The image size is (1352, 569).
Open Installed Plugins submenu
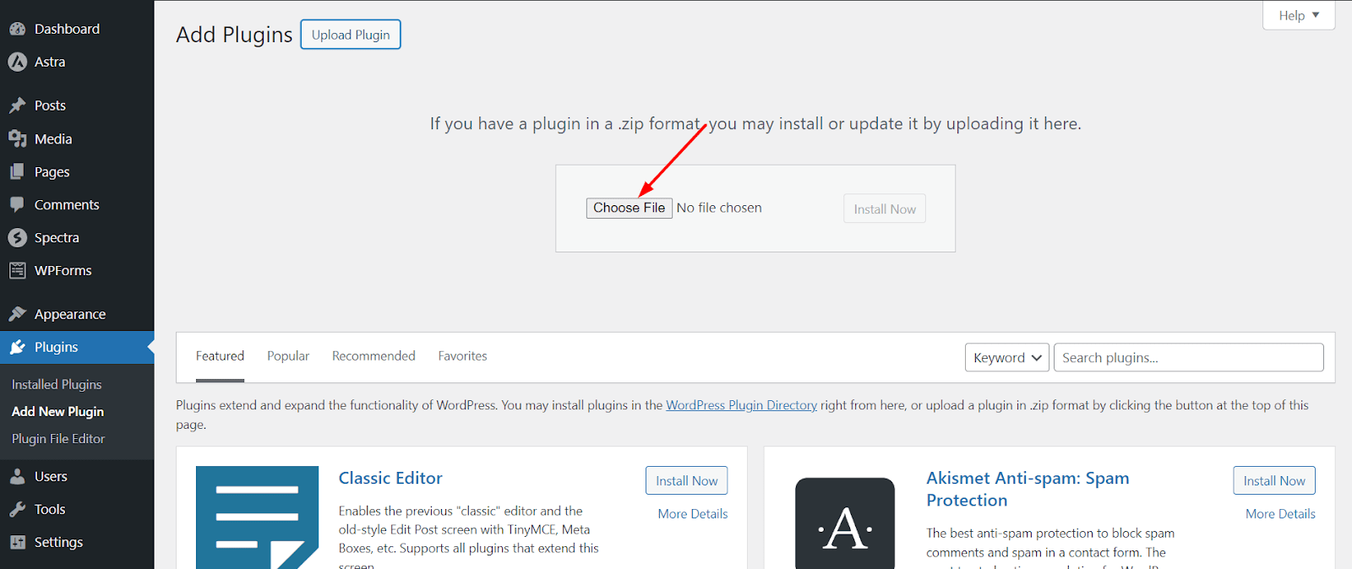pyautogui.click(x=57, y=384)
